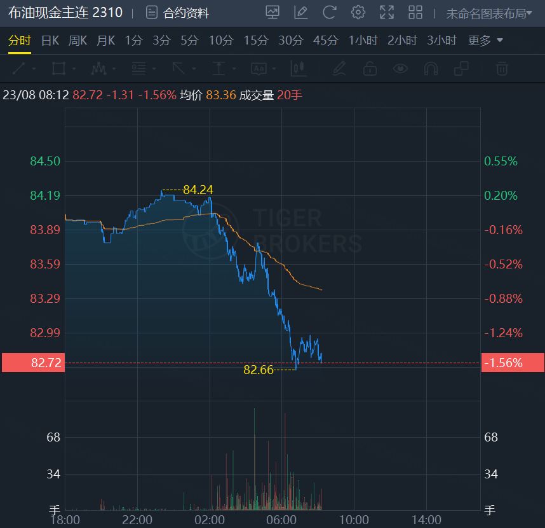Open the 未命名图表布局 layout dropdown

point(488,13)
